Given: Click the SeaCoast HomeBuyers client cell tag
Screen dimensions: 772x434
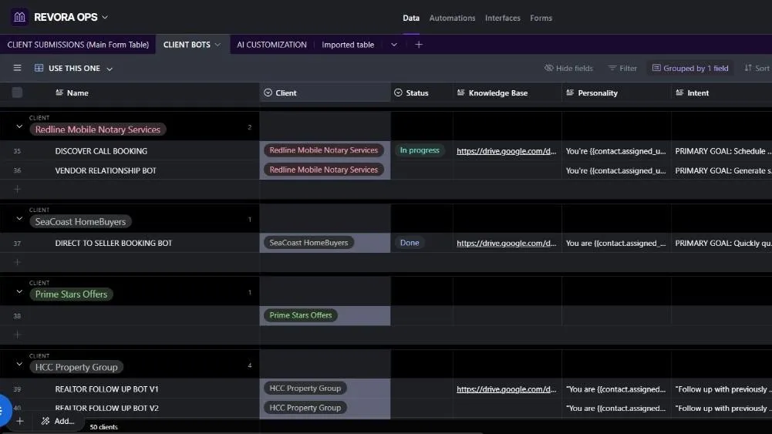Looking at the screenshot, I should pyautogui.click(x=308, y=243).
